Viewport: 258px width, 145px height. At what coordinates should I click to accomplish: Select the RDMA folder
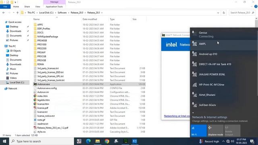click(x=40, y=64)
